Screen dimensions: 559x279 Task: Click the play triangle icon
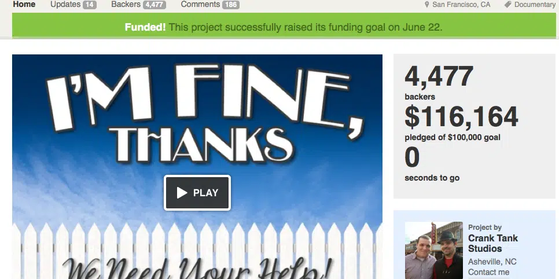click(182, 193)
